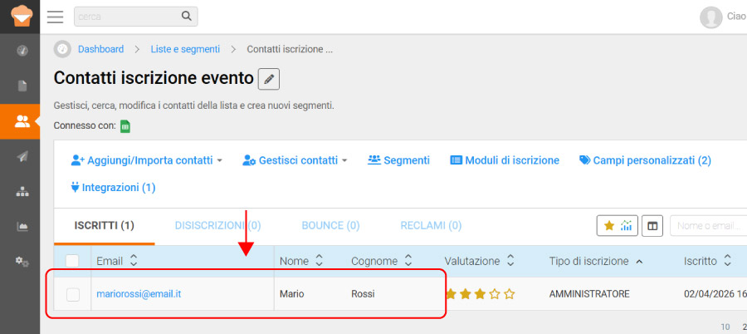Sort by Tipo di iscrizione column

[x=595, y=261]
